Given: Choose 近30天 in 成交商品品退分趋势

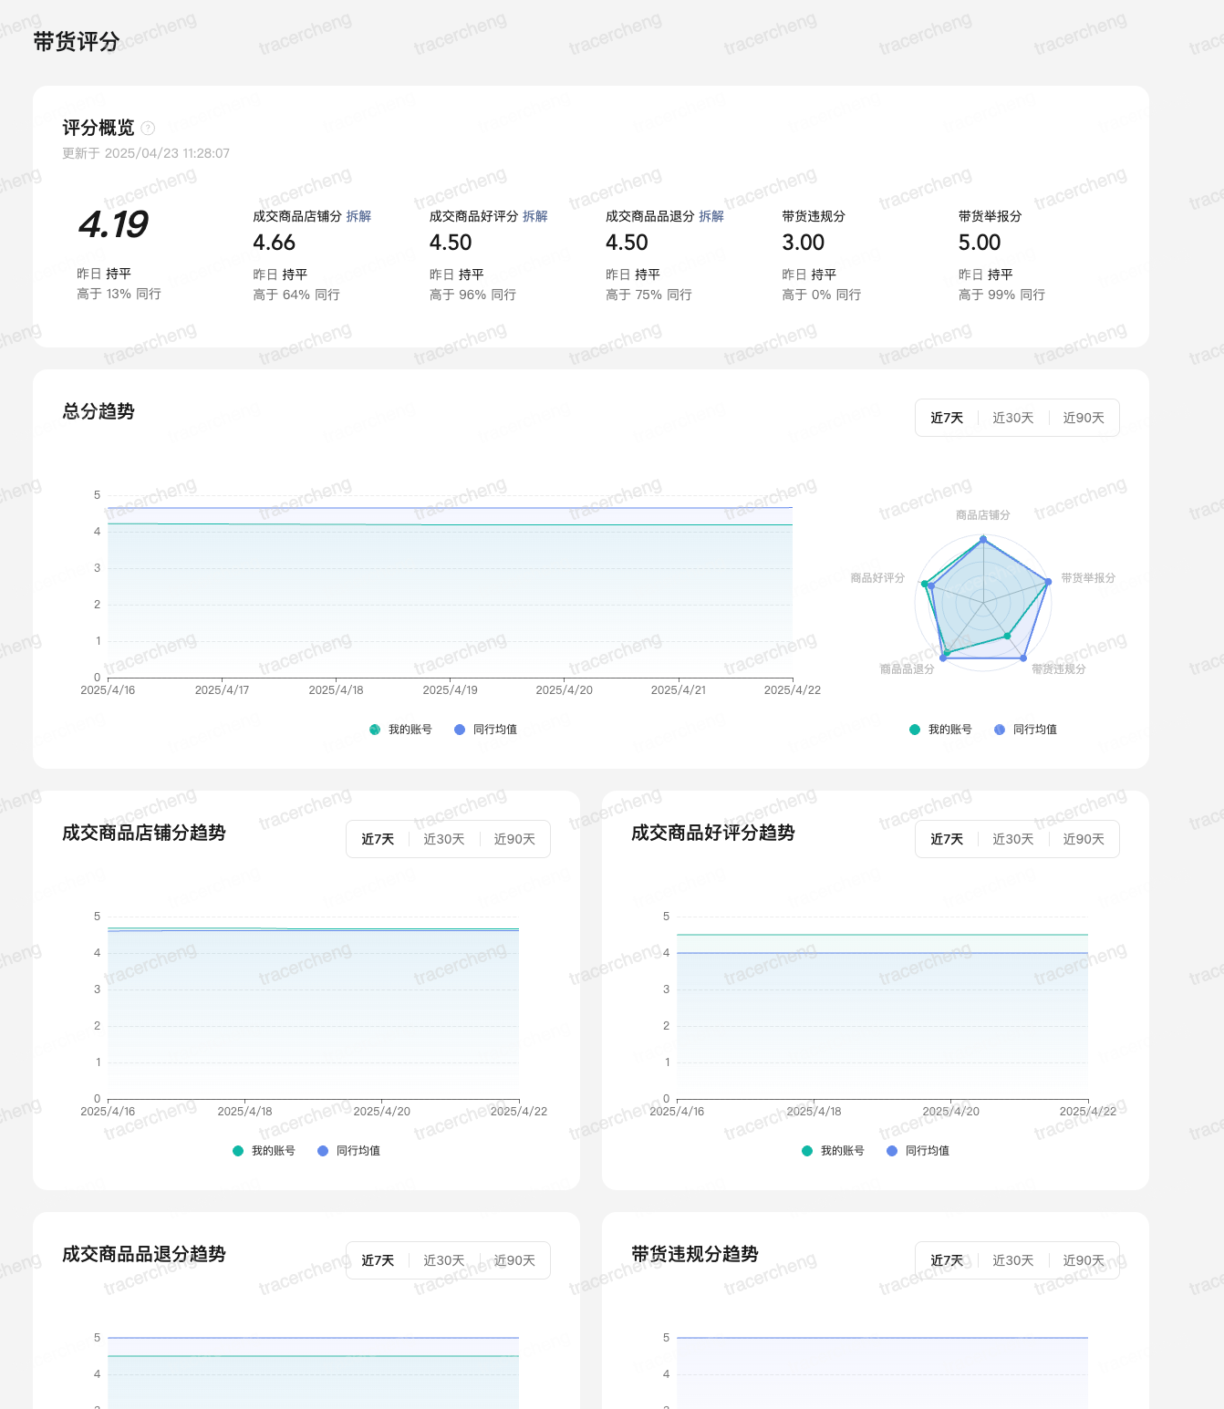Looking at the screenshot, I should (443, 1260).
